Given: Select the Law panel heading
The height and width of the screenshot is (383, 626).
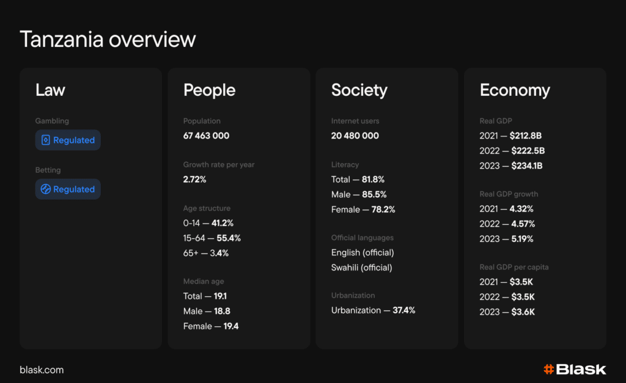Looking at the screenshot, I should coord(50,90).
